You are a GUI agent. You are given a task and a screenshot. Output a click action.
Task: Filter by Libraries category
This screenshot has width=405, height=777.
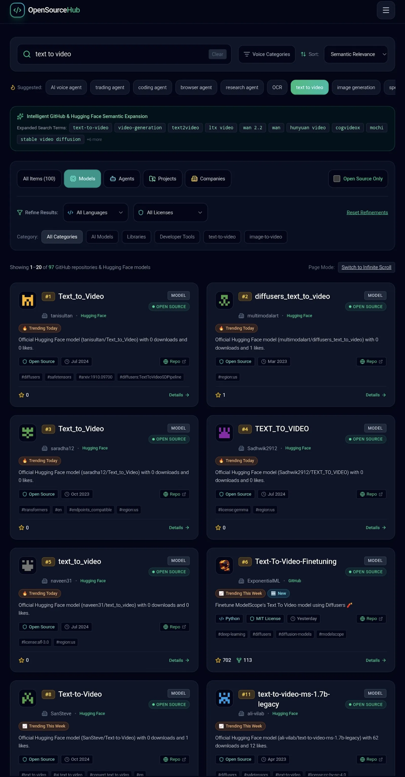coord(136,237)
